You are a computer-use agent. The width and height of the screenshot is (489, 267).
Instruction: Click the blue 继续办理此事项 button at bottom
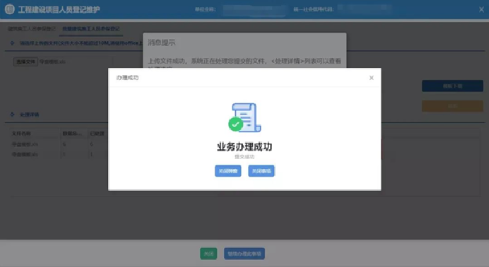(244, 253)
